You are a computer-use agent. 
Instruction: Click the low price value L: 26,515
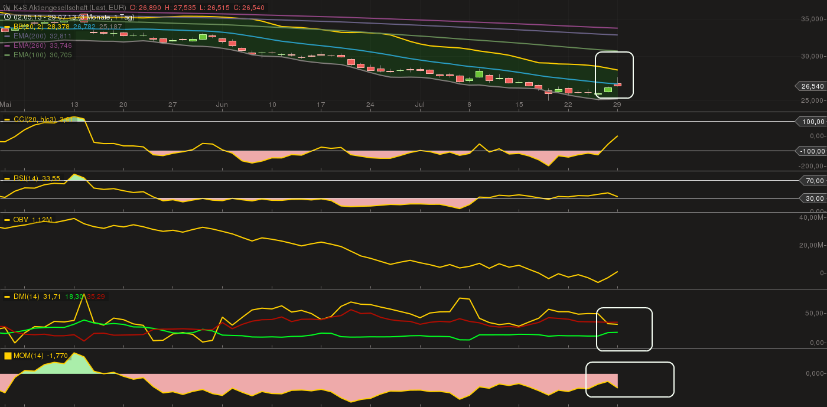pyautogui.click(x=214, y=8)
